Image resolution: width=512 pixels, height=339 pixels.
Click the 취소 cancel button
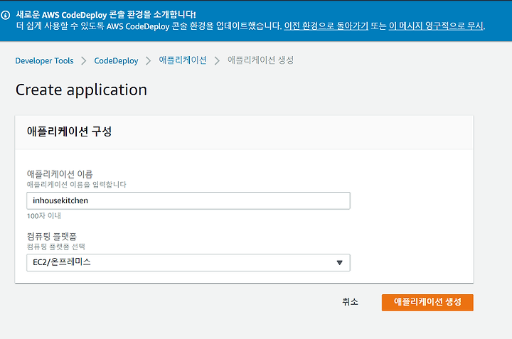[x=350, y=302]
